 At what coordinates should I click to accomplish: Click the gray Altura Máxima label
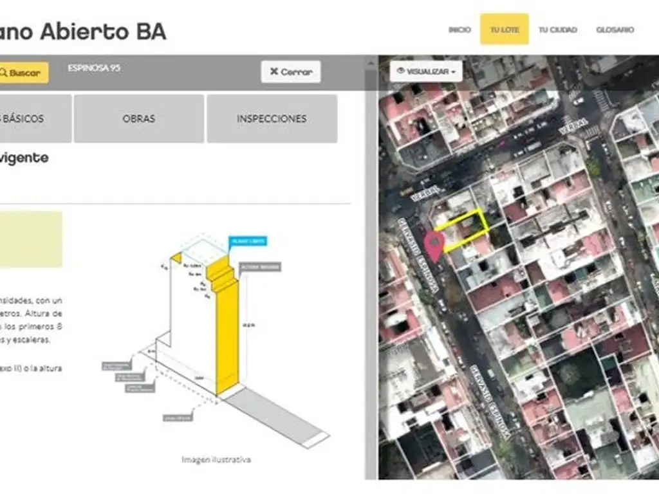260,267
